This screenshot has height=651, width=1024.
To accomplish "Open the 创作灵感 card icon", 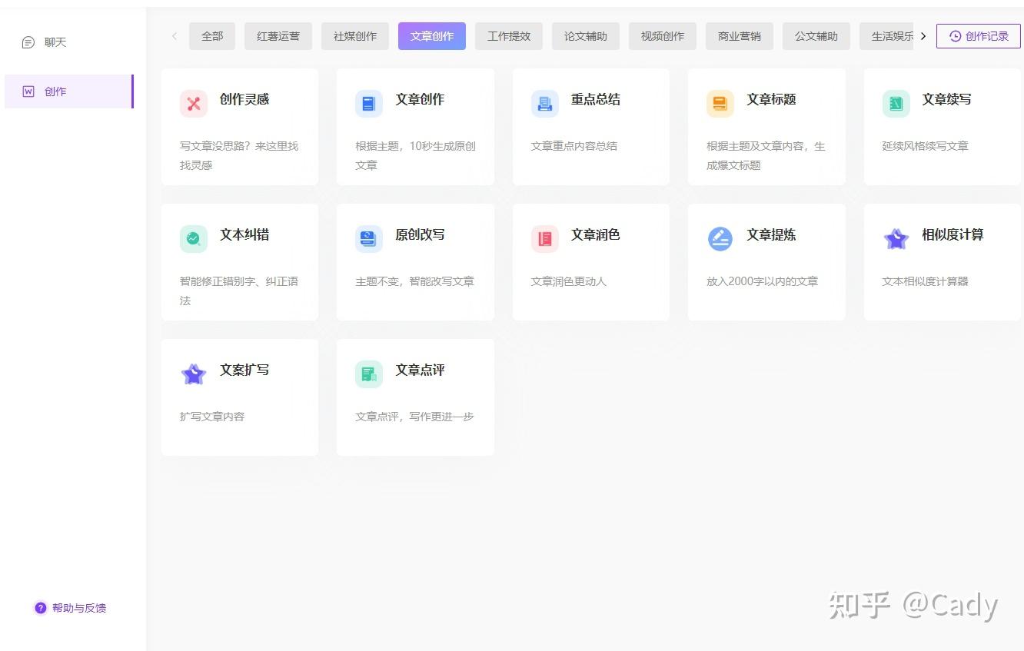I will coord(194,104).
